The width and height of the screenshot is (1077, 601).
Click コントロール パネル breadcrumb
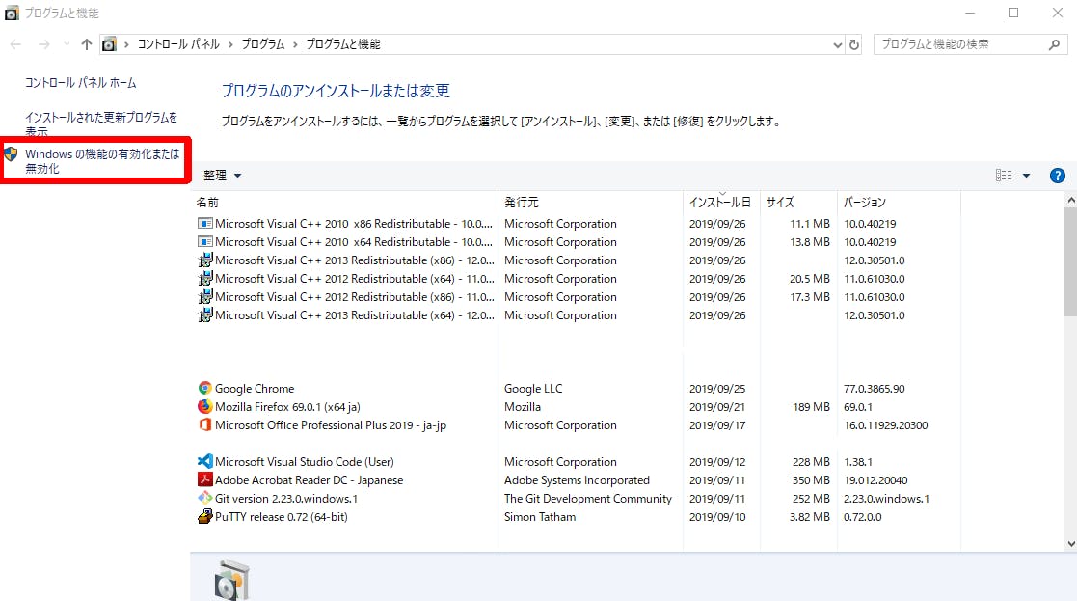[x=178, y=44]
